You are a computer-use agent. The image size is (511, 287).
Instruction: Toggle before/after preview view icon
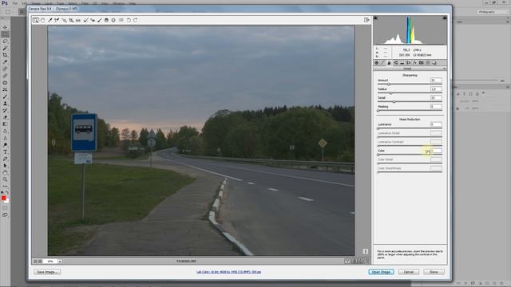347,261
